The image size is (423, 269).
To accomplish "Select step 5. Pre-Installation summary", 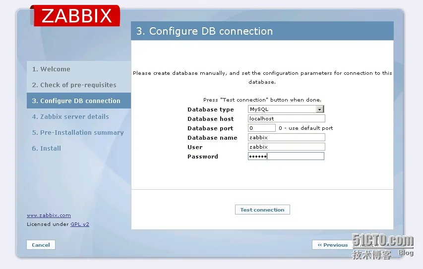I will tap(79, 133).
